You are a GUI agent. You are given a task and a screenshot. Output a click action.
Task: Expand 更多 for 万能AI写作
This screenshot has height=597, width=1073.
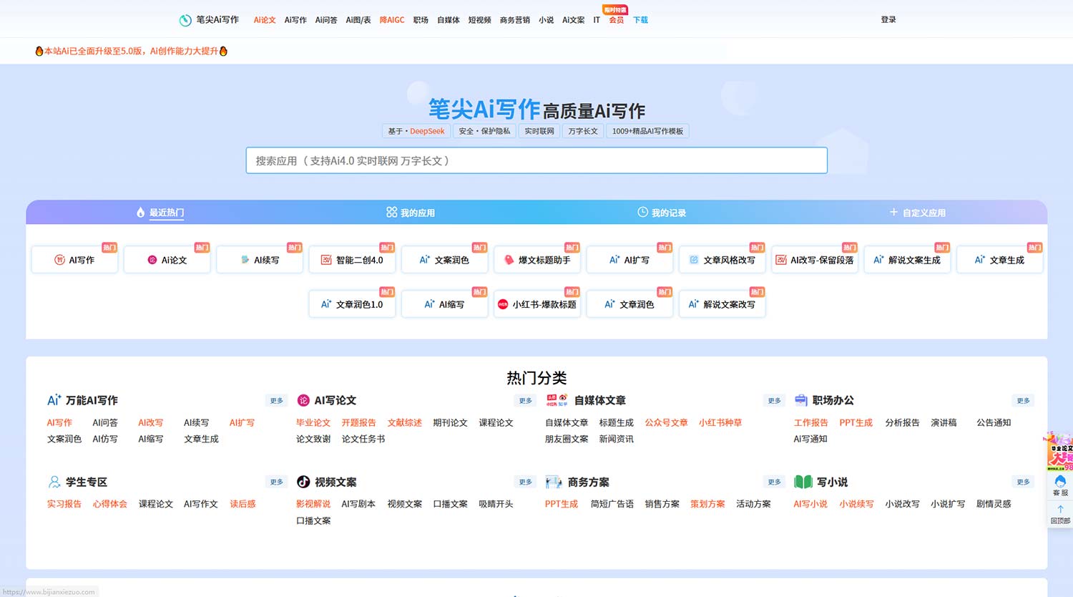(x=277, y=401)
